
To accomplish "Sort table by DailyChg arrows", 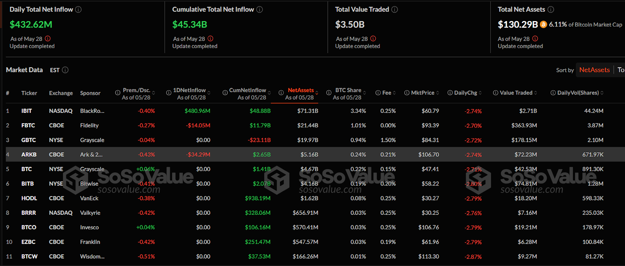I will [x=480, y=93].
